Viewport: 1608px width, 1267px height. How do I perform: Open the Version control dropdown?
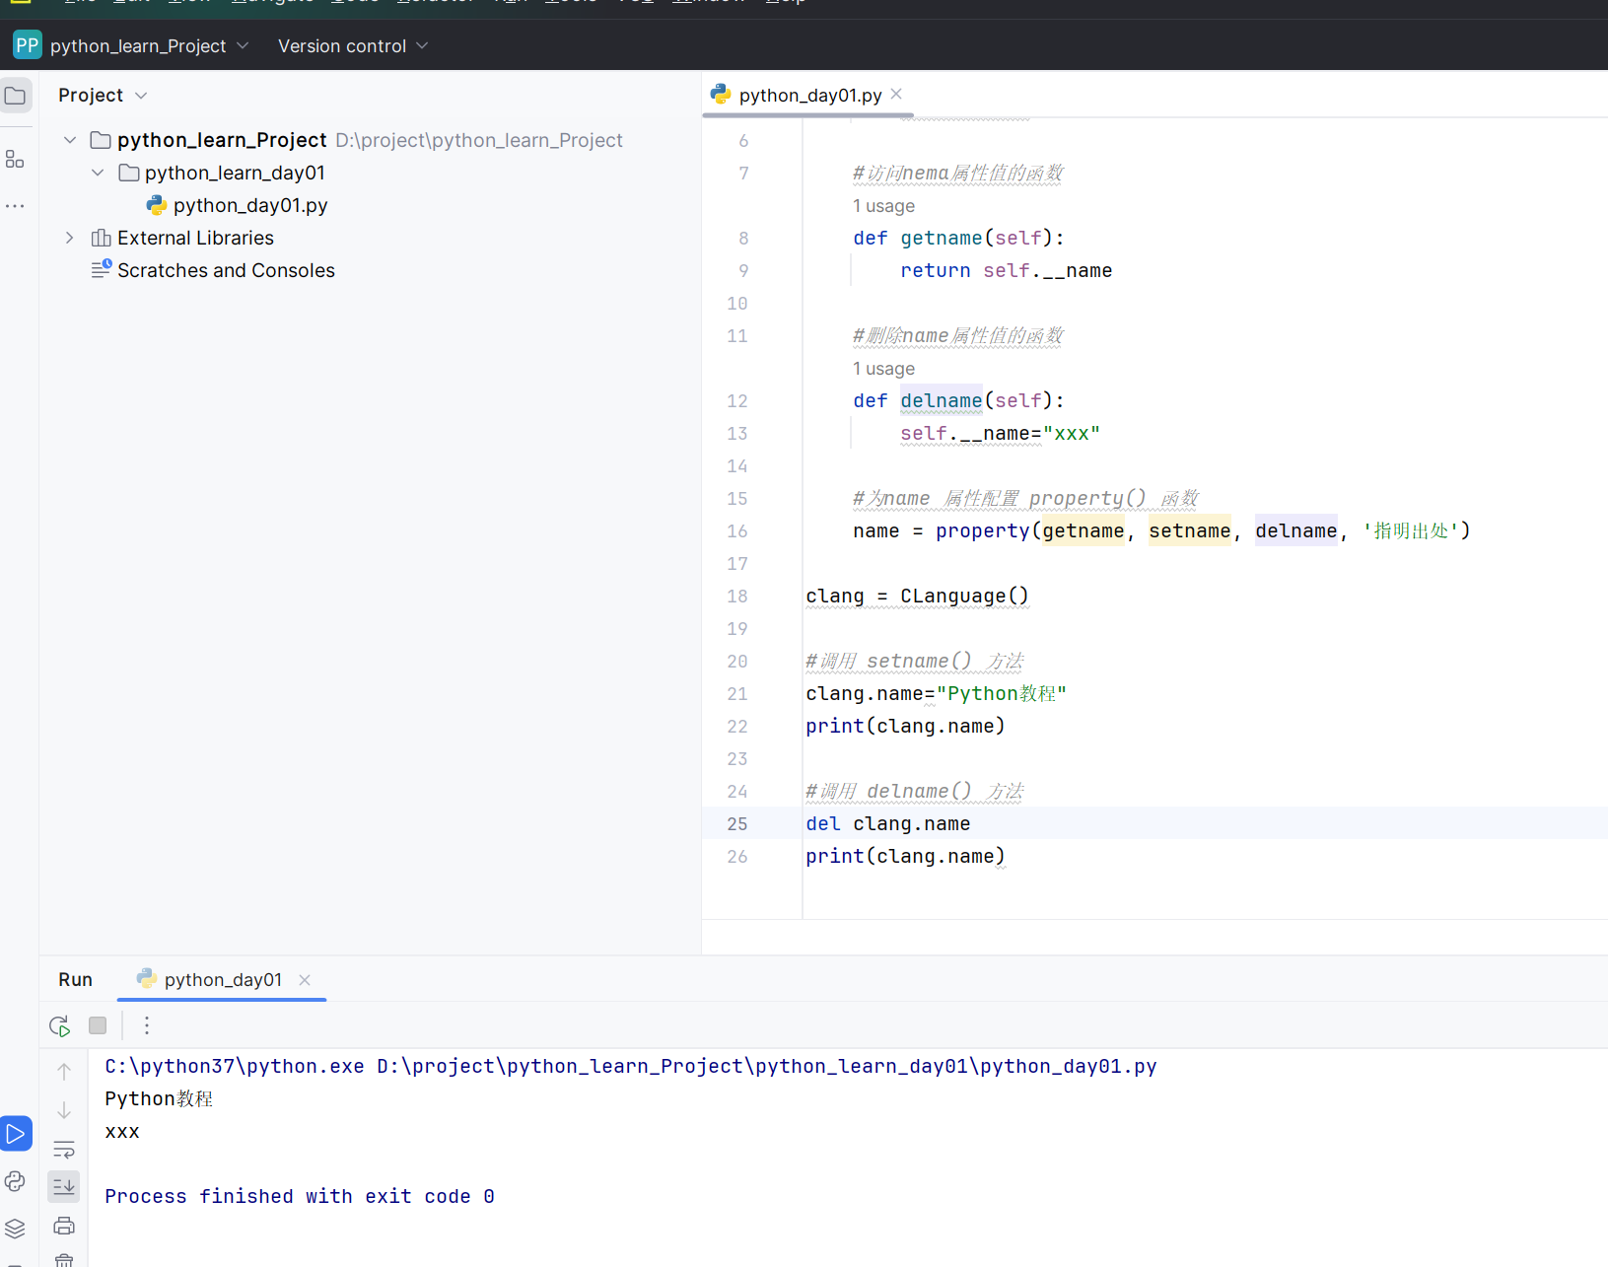pos(353,46)
